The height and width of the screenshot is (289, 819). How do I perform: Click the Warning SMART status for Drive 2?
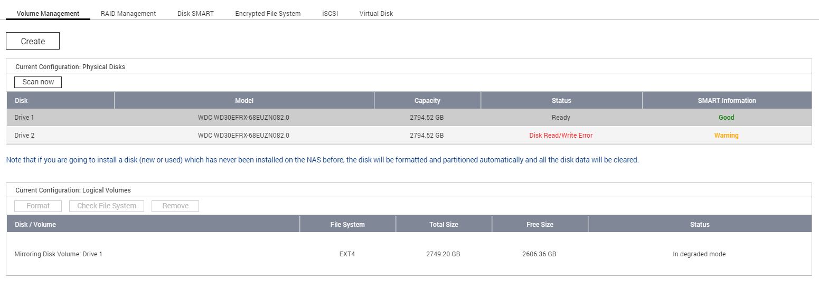(726, 136)
